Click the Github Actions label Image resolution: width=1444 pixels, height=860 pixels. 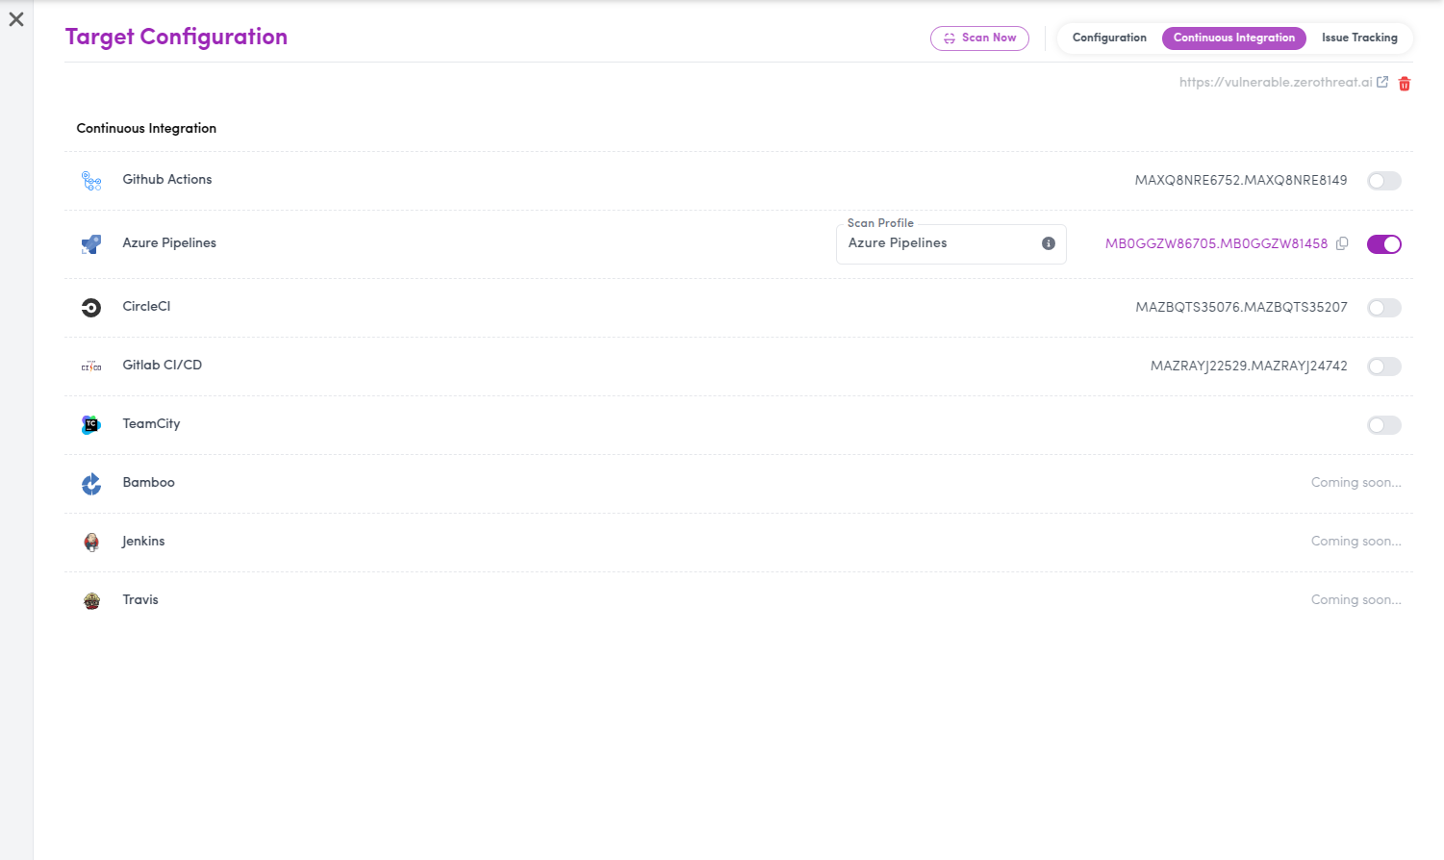click(167, 179)
